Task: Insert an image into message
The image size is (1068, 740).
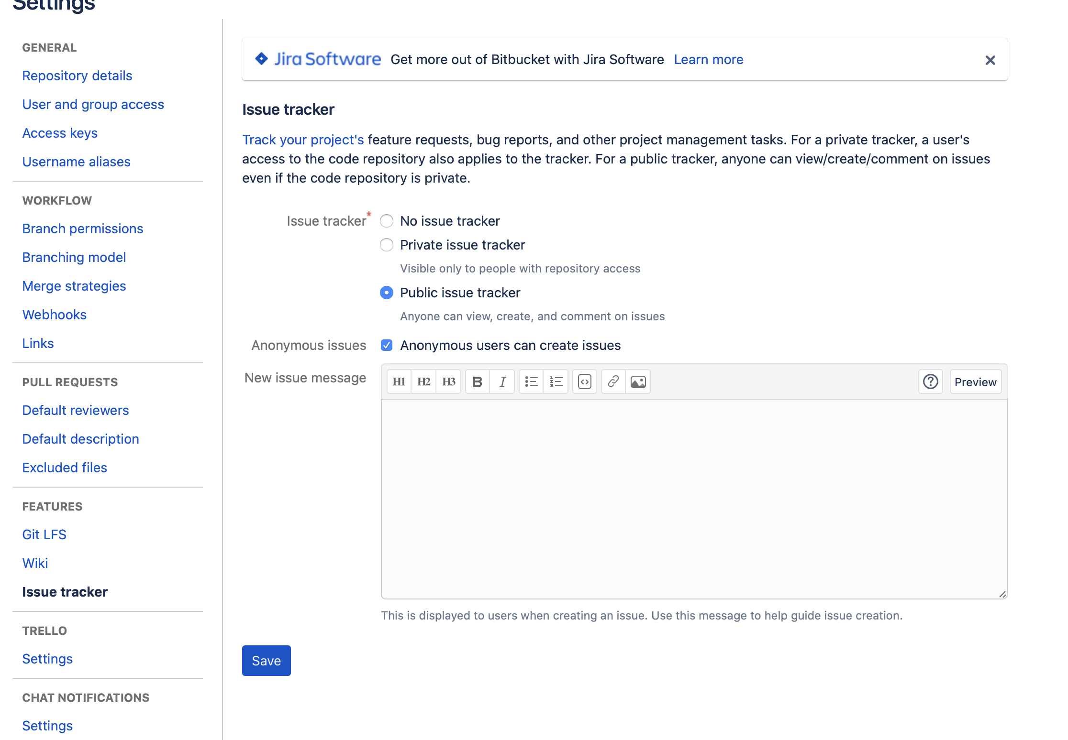Action: (x=638, y=381)
